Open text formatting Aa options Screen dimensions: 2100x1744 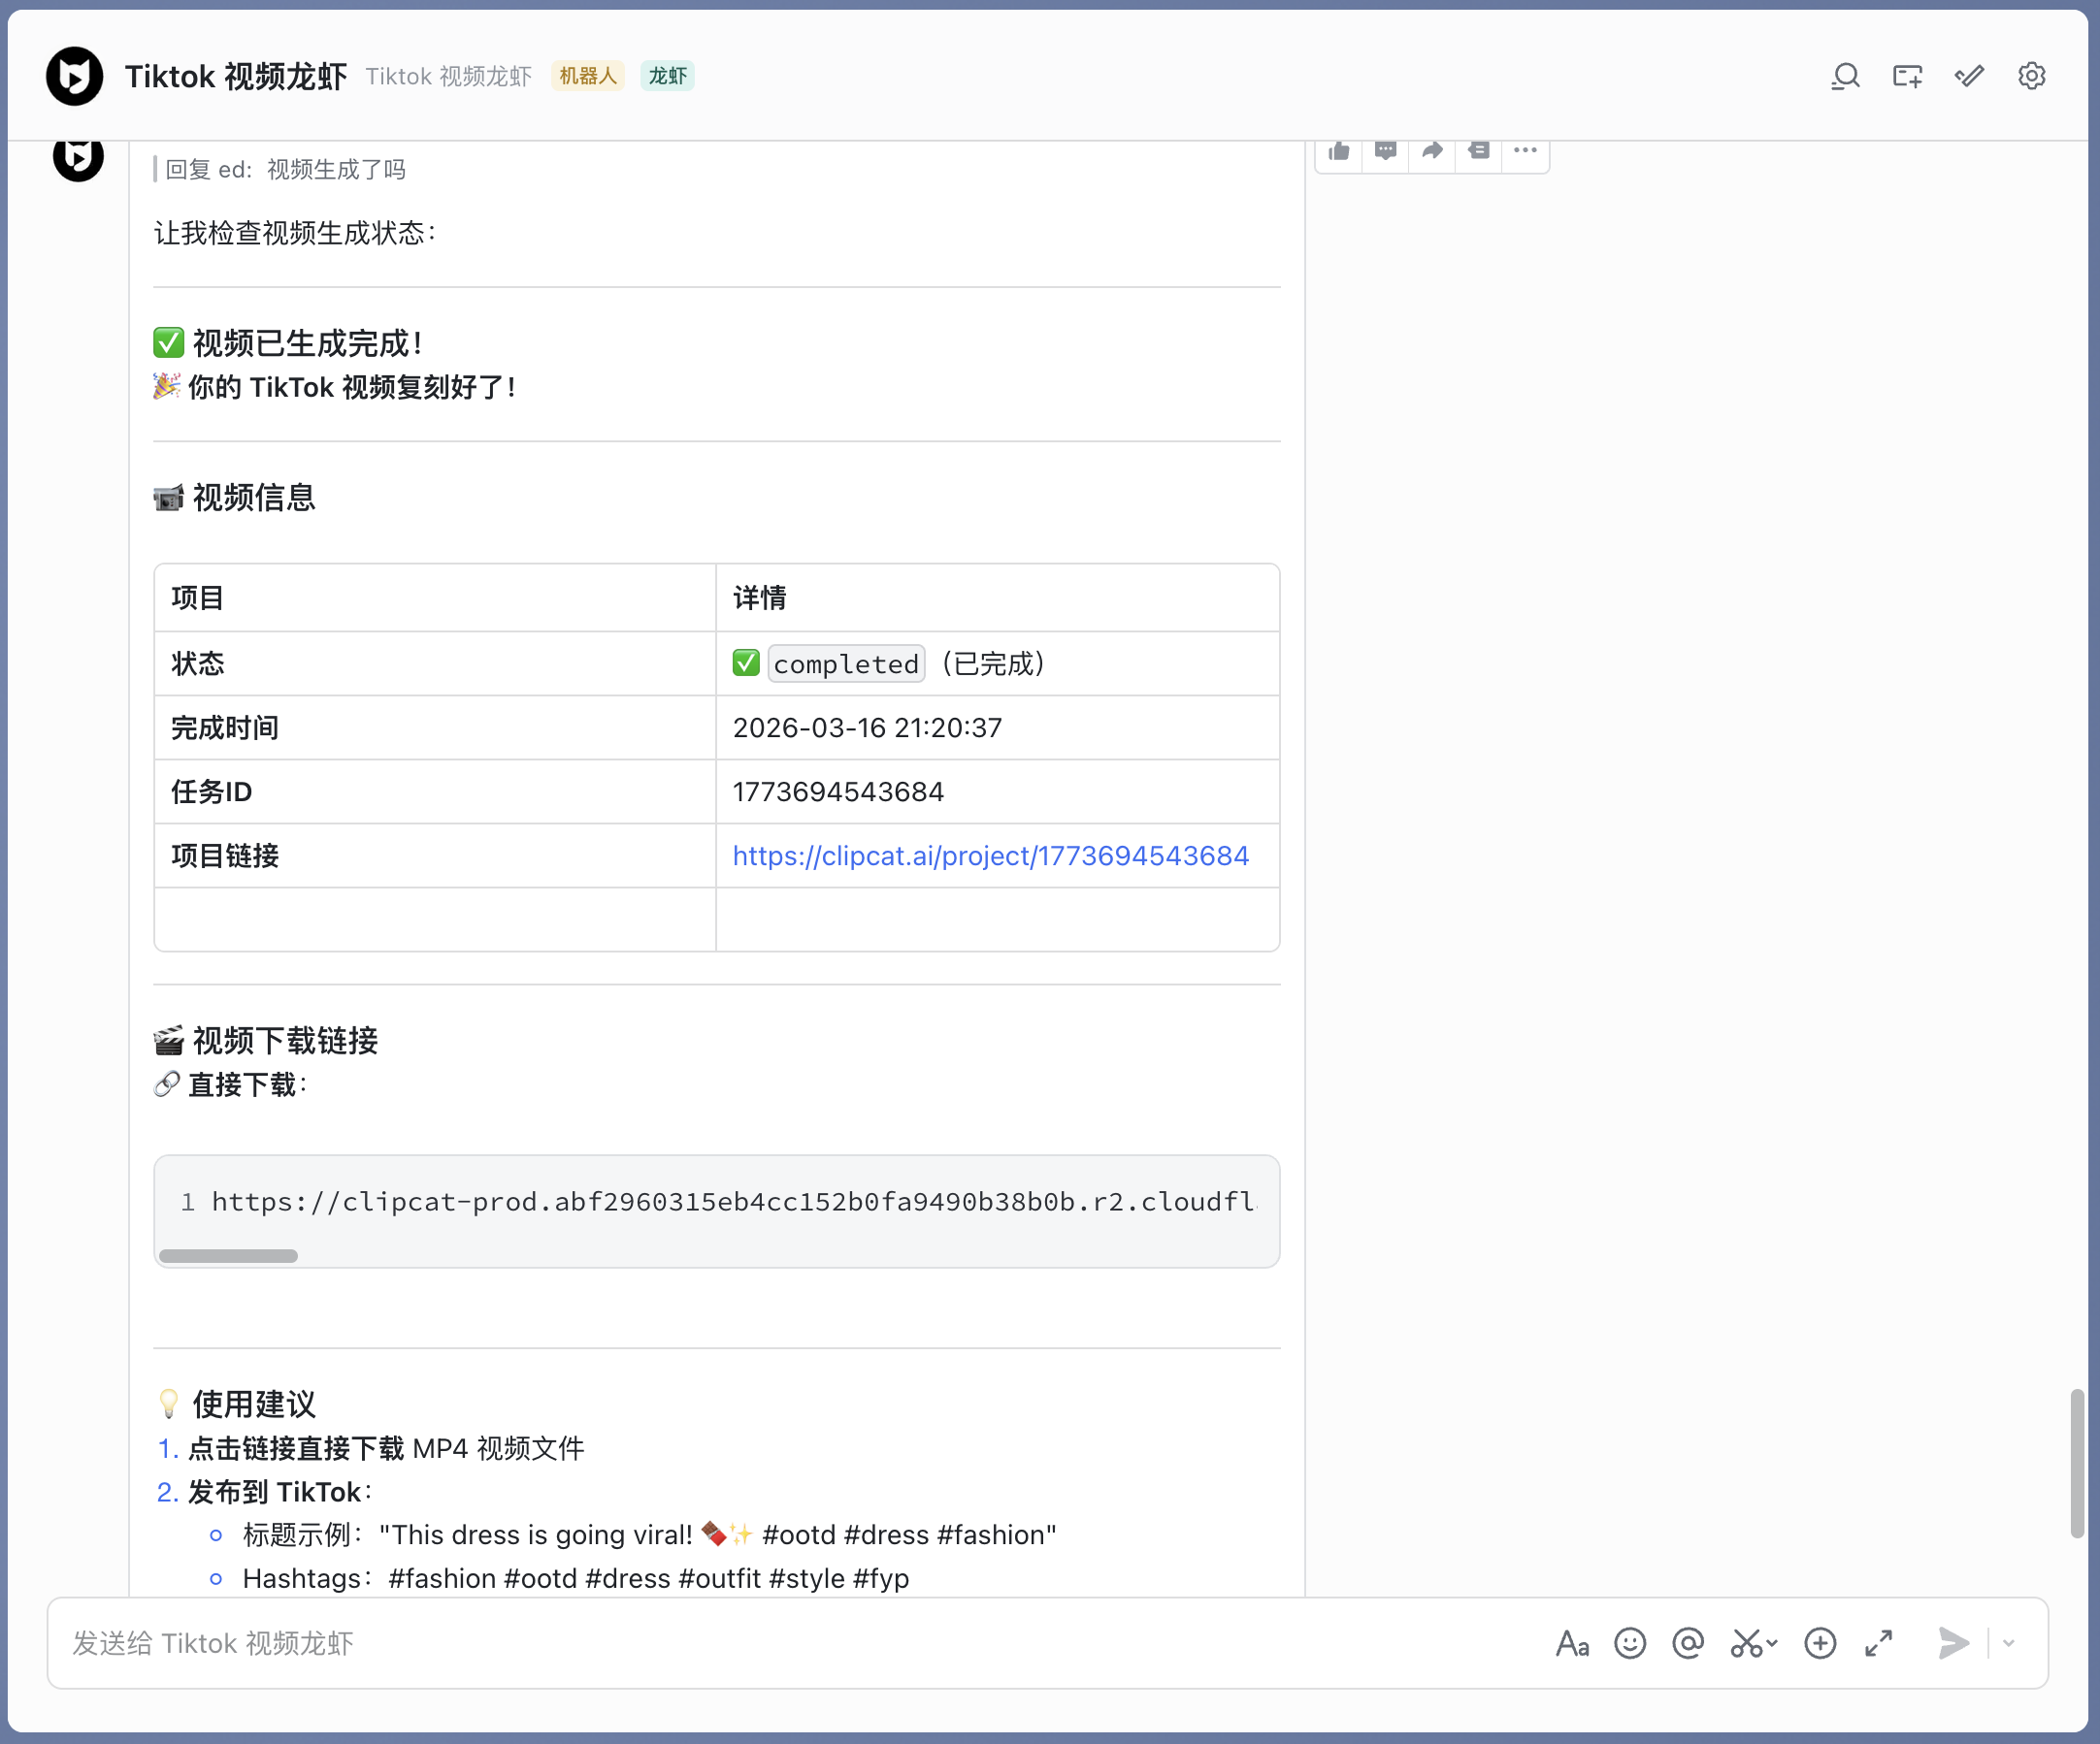1572,1643
